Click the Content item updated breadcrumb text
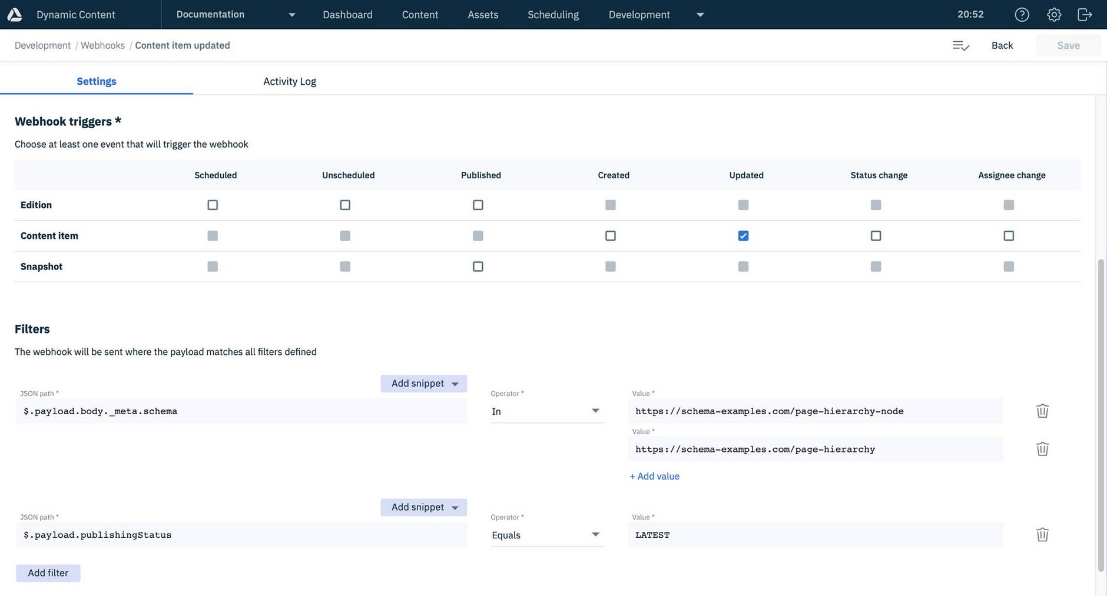The height and width of the screenshot is (596, 1107). click(x=183, y=45)
